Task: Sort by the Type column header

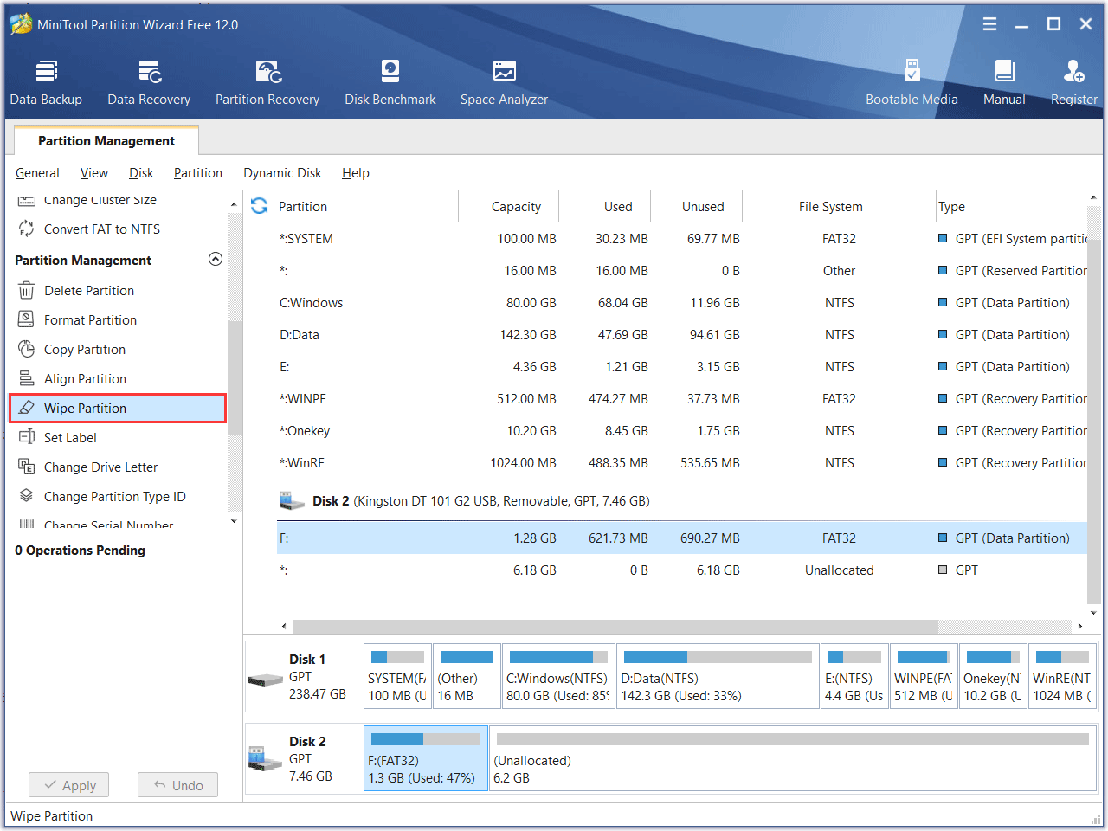Action: click(1011, 206)
